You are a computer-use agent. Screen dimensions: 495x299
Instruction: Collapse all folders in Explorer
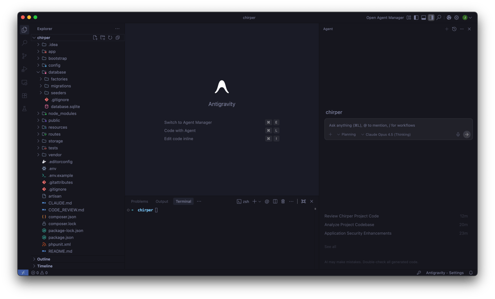pos(118,38)
